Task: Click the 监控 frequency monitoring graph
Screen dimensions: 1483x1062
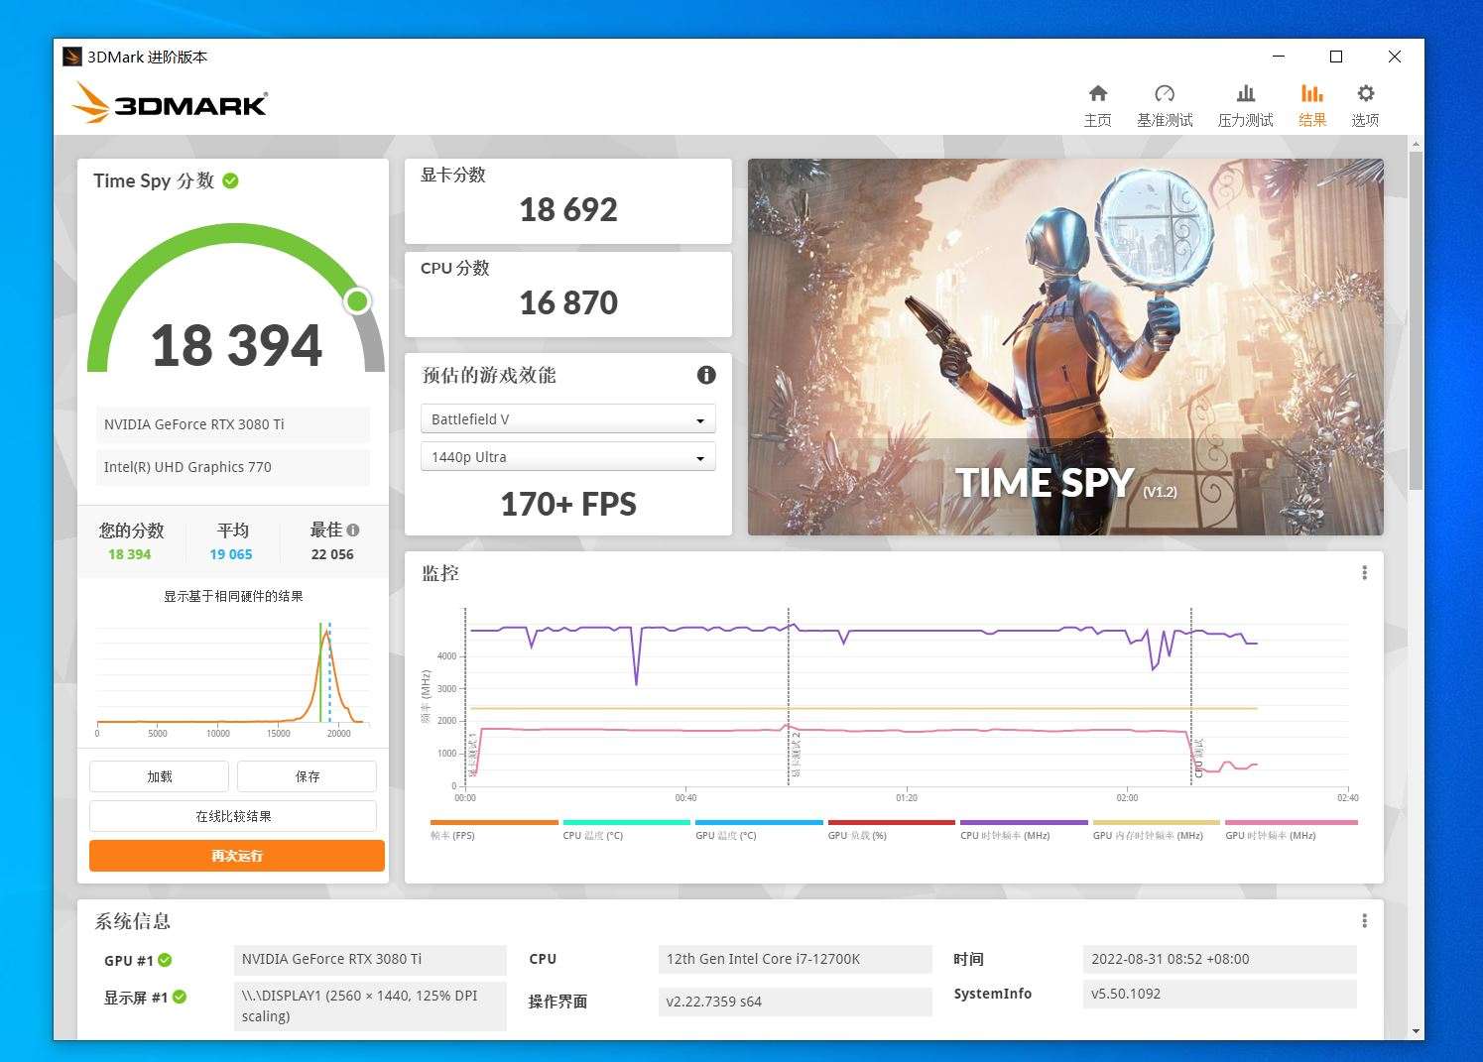Action: 907,699
